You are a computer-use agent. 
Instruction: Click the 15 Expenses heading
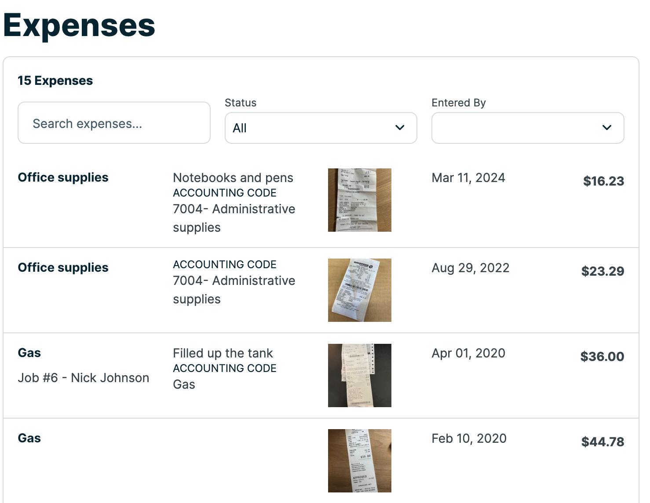tap(55, 81)
